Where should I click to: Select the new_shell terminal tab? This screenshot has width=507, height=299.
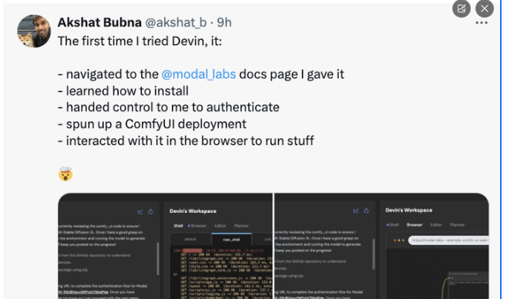tap(231, 239)
